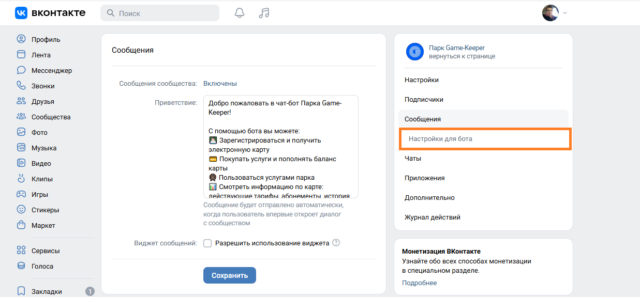Open Messenger from the left sidebar
This screenshot has height=297, width=640.
click(x=51, y=70)
